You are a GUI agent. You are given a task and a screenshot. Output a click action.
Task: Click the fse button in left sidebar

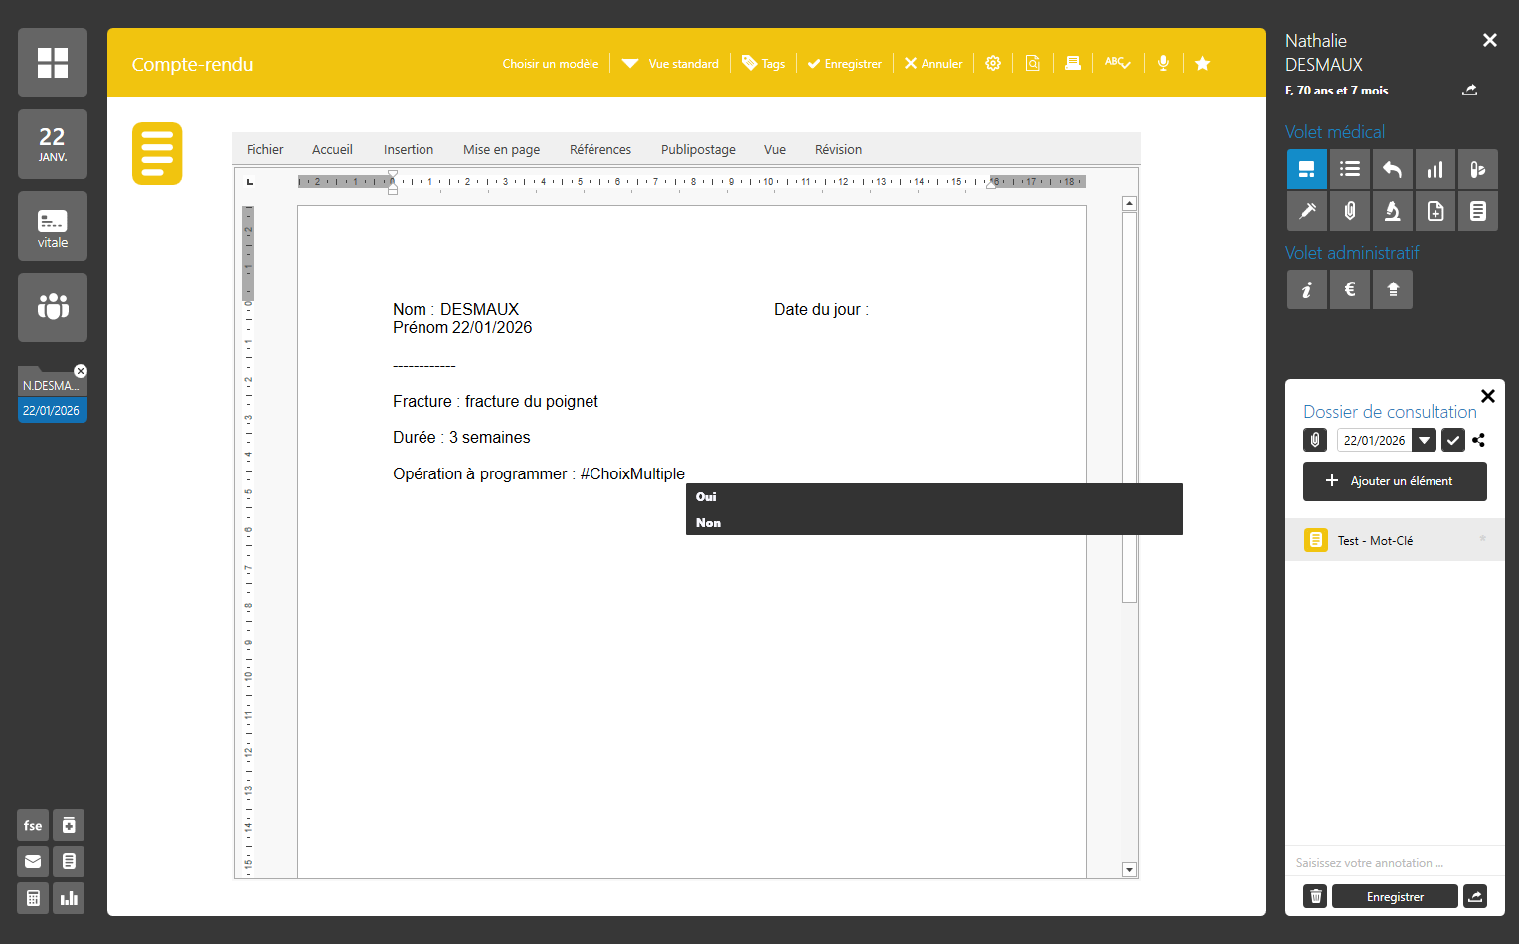pyautogui.click(x=33, y=825)
